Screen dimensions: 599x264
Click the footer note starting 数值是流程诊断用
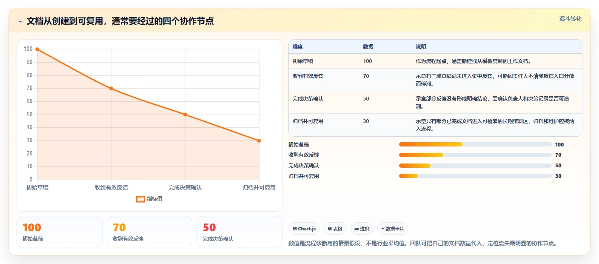pos(422,244)
